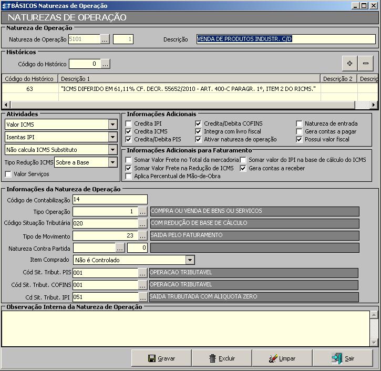Viewport: 381px width, 371px height.
Task: Uncheck Gera contas a receber
Action: [x=243, y=168]
